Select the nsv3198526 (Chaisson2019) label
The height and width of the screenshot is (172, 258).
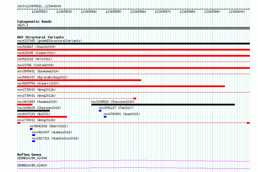[113, 102]
